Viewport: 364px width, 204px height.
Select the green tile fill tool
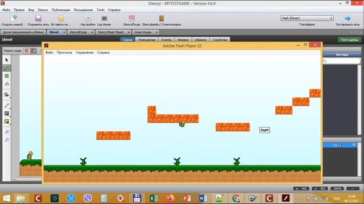(7, 76)
